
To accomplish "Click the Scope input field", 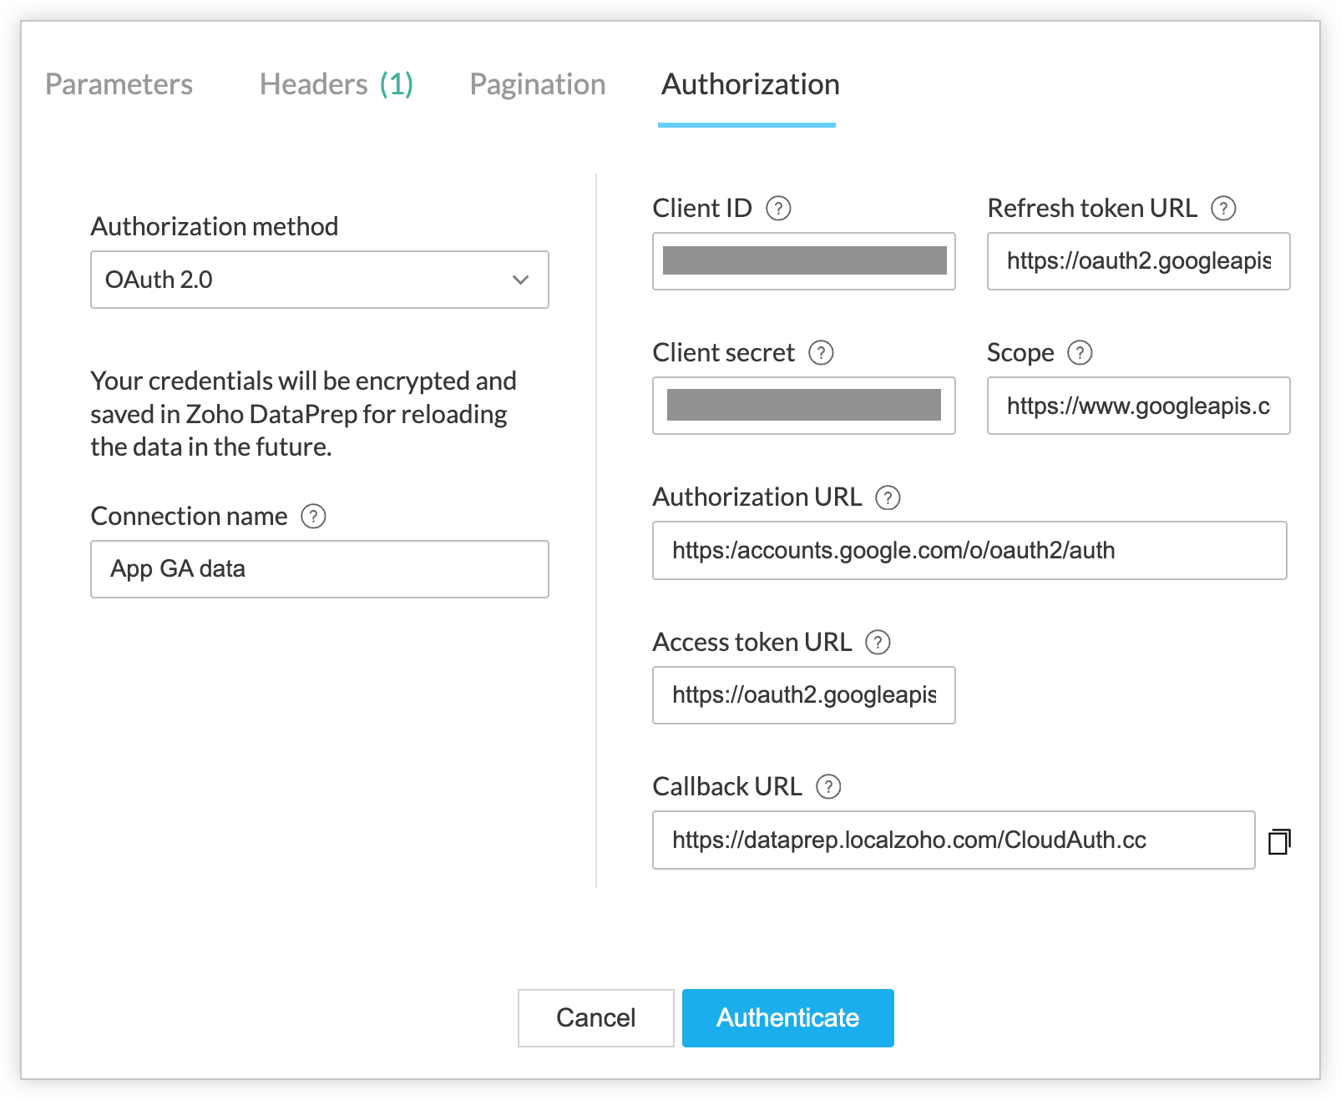I will 1138,406.
